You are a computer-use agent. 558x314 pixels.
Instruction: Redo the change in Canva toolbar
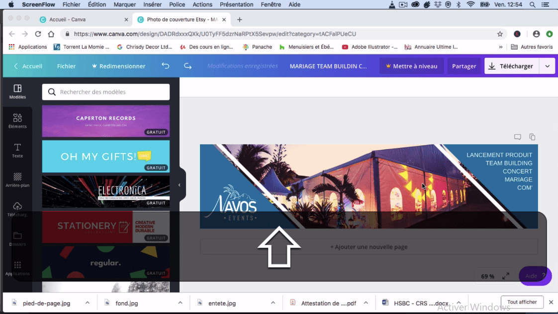[x=187, y=66]
